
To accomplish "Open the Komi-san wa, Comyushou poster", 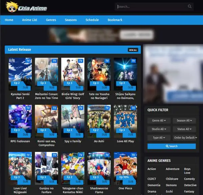I will pyautogui.click(x=46, y=121).
